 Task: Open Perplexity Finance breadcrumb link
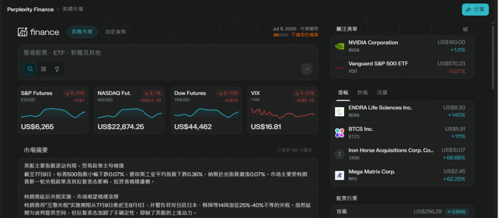30,10
